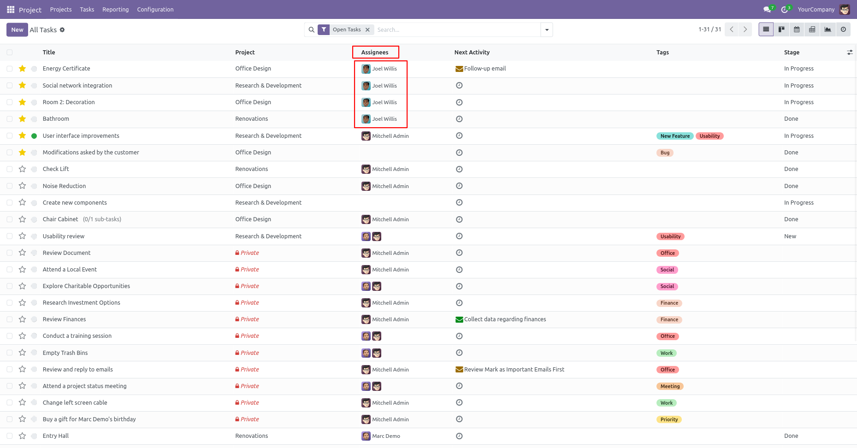Open the Chair Cabinet task
Viewport: 857px width, 448px height.
[60, 219]
